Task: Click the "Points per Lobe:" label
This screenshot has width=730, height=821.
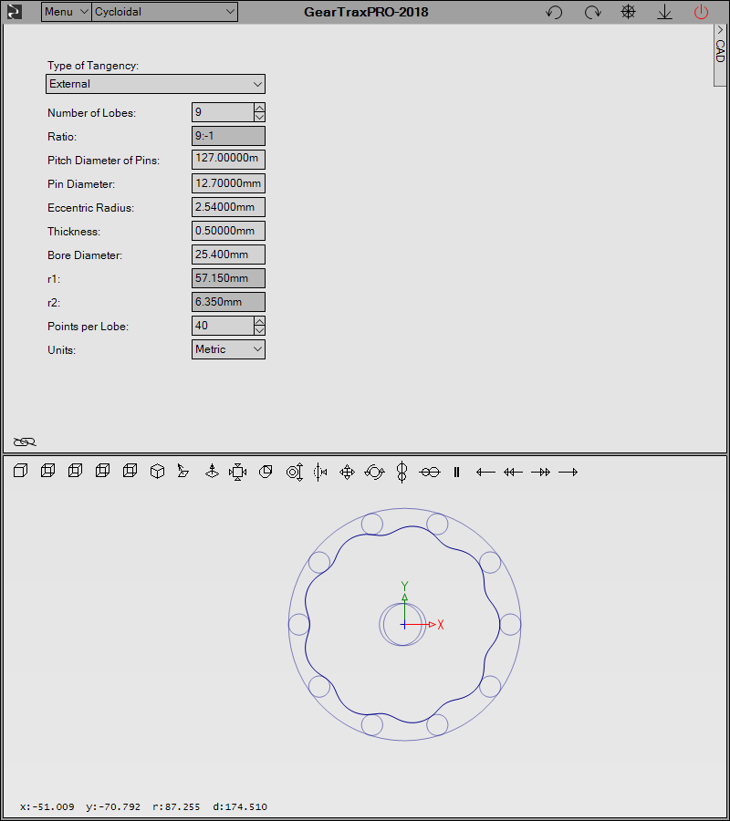Action: coord(88,327)
